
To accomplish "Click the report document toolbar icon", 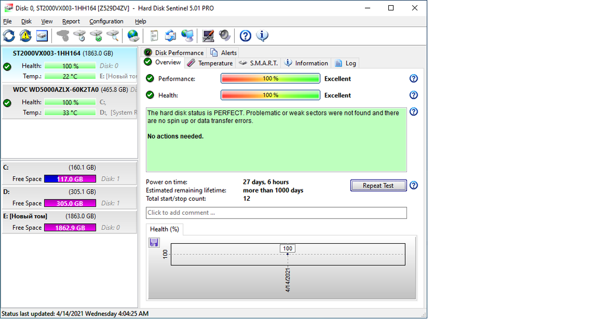I will tap(154, 36).
